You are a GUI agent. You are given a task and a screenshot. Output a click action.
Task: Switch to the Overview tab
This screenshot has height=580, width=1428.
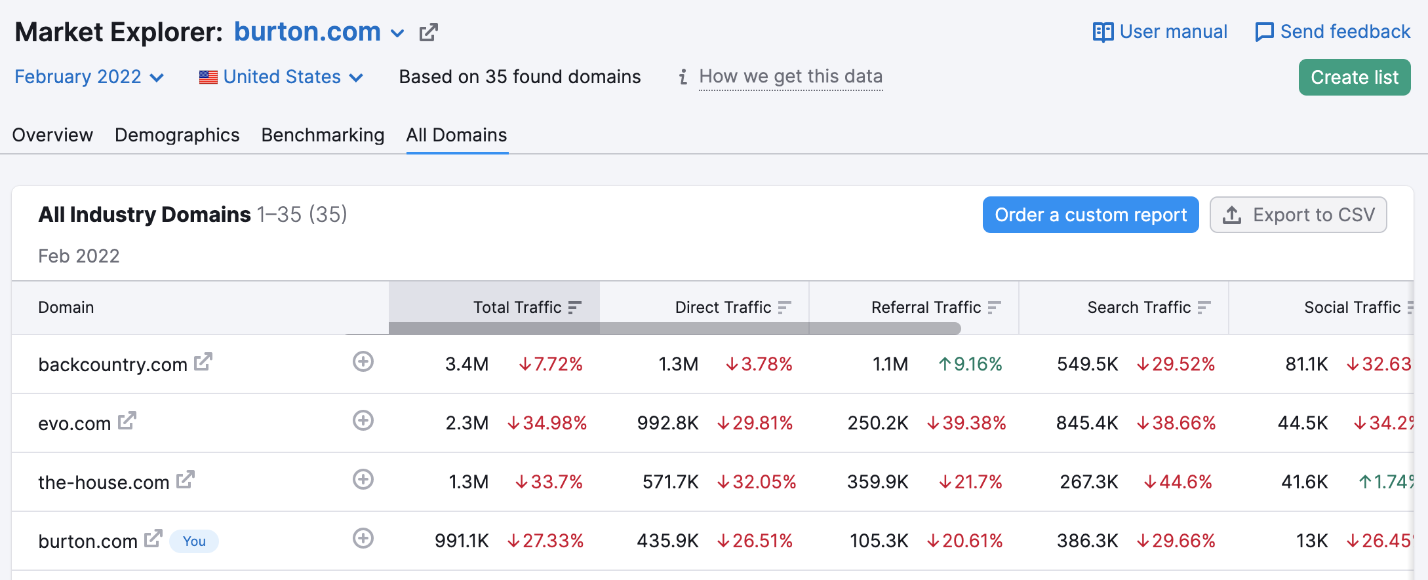[x=52, y=135]
